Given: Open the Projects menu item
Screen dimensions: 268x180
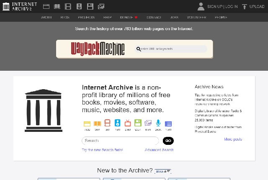Looking at the screenshot, I should coord(86,17).
